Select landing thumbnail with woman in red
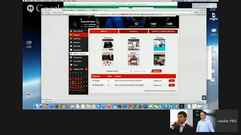Screen dimensions: 241x135 point(134,60)
